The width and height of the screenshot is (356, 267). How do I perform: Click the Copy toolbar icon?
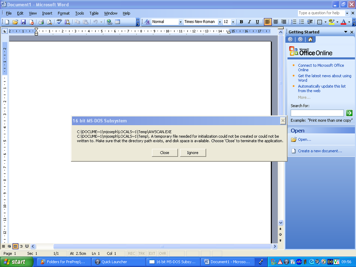coord(77,22)
